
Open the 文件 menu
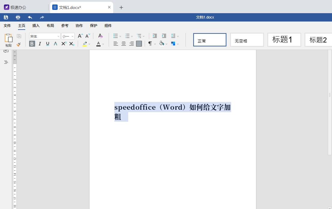pyautogui.click(x=7, y=26)
